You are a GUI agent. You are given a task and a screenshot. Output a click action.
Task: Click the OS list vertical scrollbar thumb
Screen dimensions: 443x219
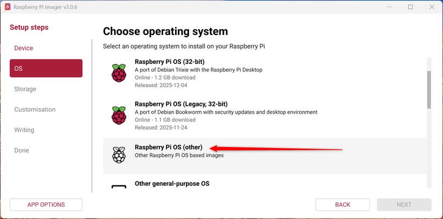pos(429,90)
